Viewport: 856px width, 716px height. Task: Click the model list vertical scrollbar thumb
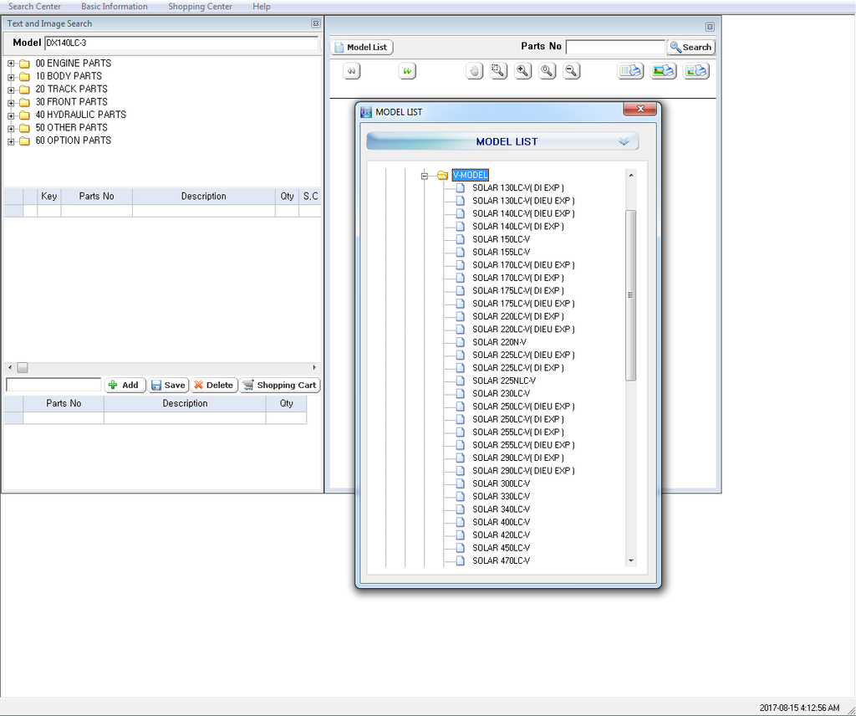click(630, 295)
